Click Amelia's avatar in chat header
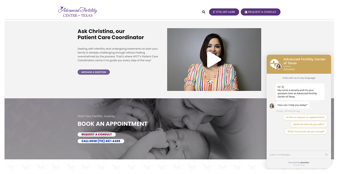 [x=279, y=67]
